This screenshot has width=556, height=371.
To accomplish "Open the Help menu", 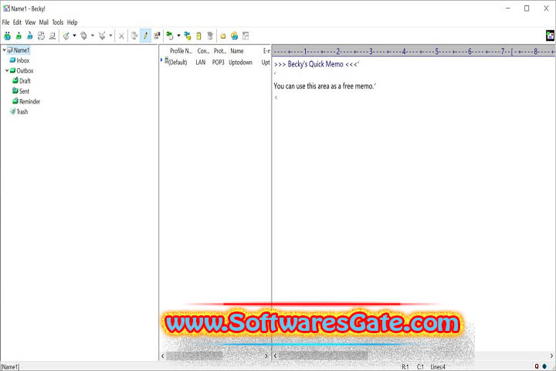I will [73, 22].
